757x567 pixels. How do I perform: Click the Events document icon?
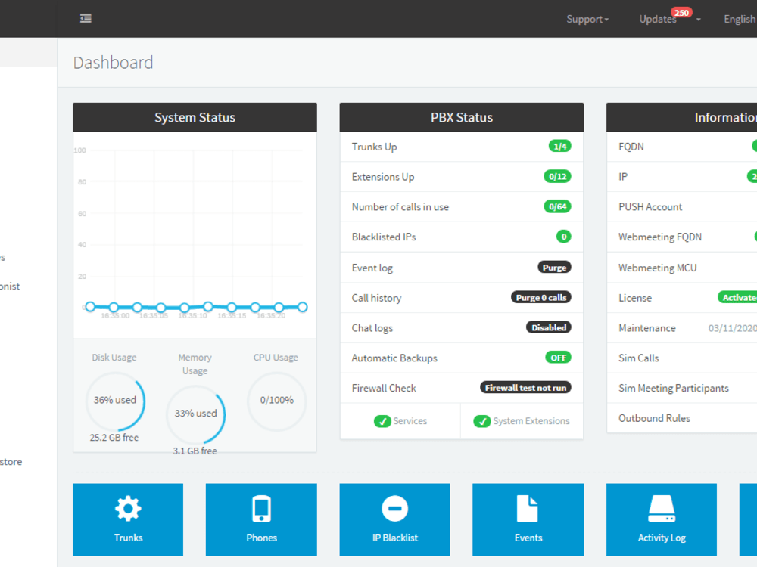tap(528, 519)
